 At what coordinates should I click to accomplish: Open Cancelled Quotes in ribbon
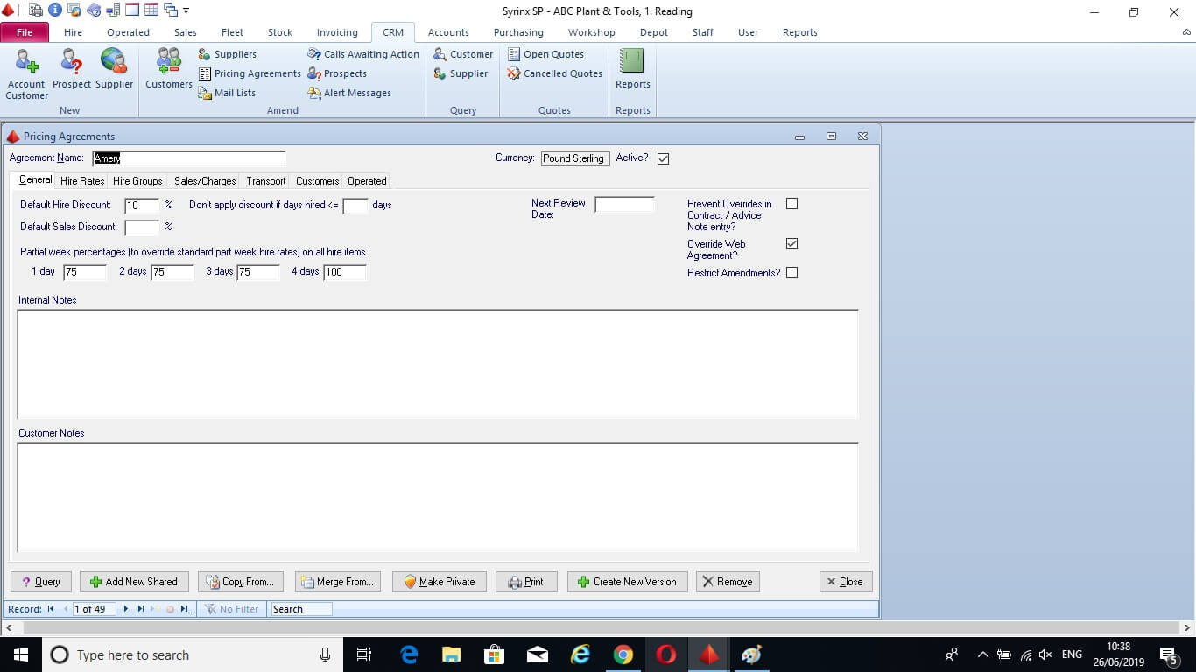coord(555,73)
